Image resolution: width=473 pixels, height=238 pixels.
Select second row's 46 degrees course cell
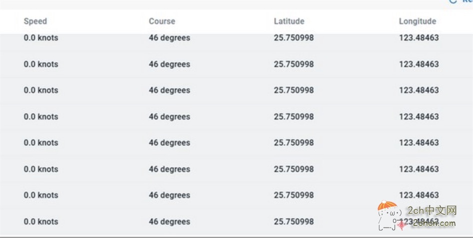pyautogui.click(x=169, y=64)
